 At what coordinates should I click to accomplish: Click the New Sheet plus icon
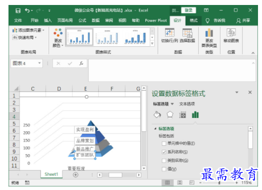point(75,175)
